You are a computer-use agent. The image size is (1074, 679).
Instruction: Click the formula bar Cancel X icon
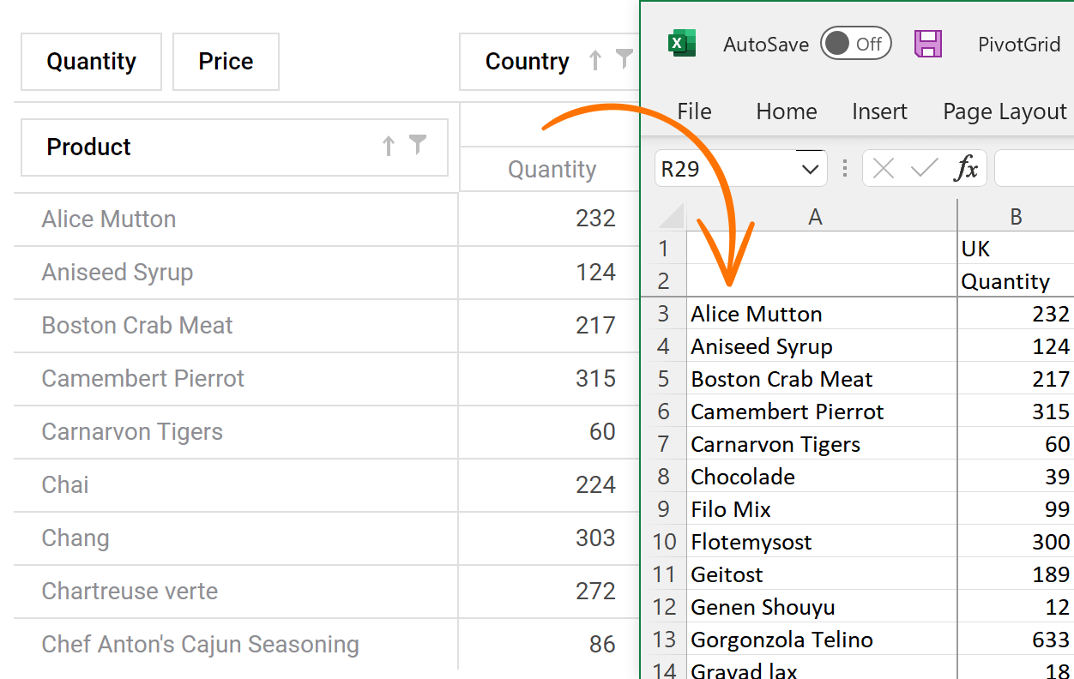pos(883,169)
